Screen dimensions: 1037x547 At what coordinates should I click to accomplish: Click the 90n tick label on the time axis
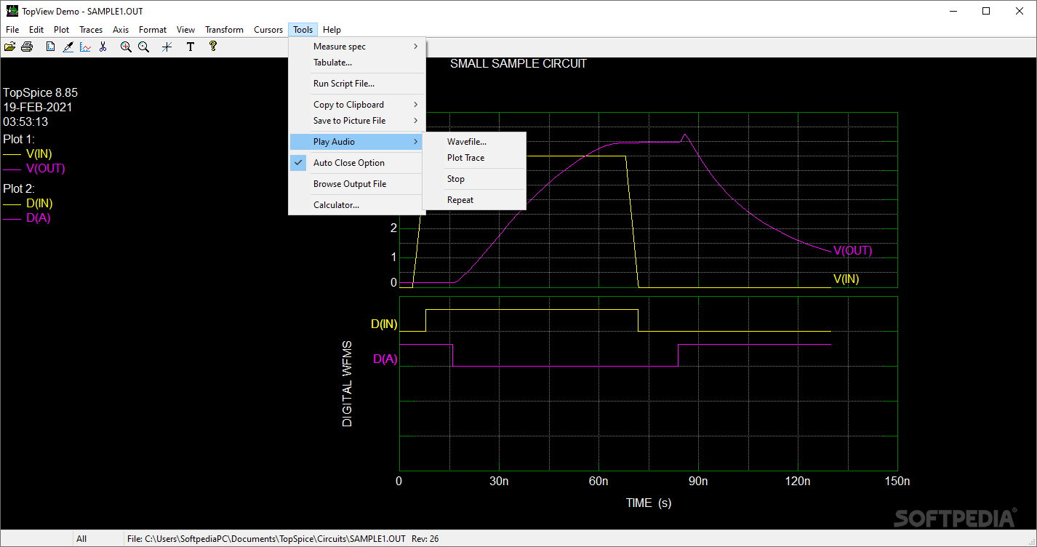(698, 482)
